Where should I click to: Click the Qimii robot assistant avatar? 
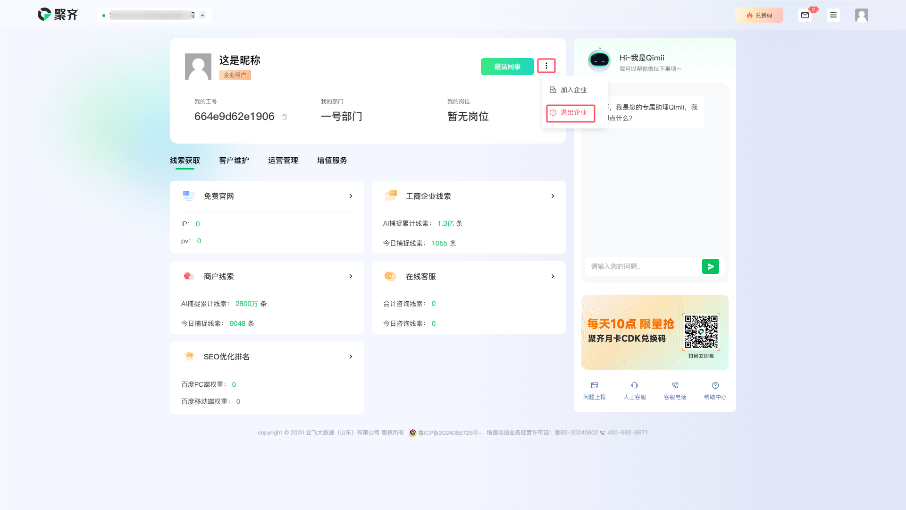(x=599, y=60)
